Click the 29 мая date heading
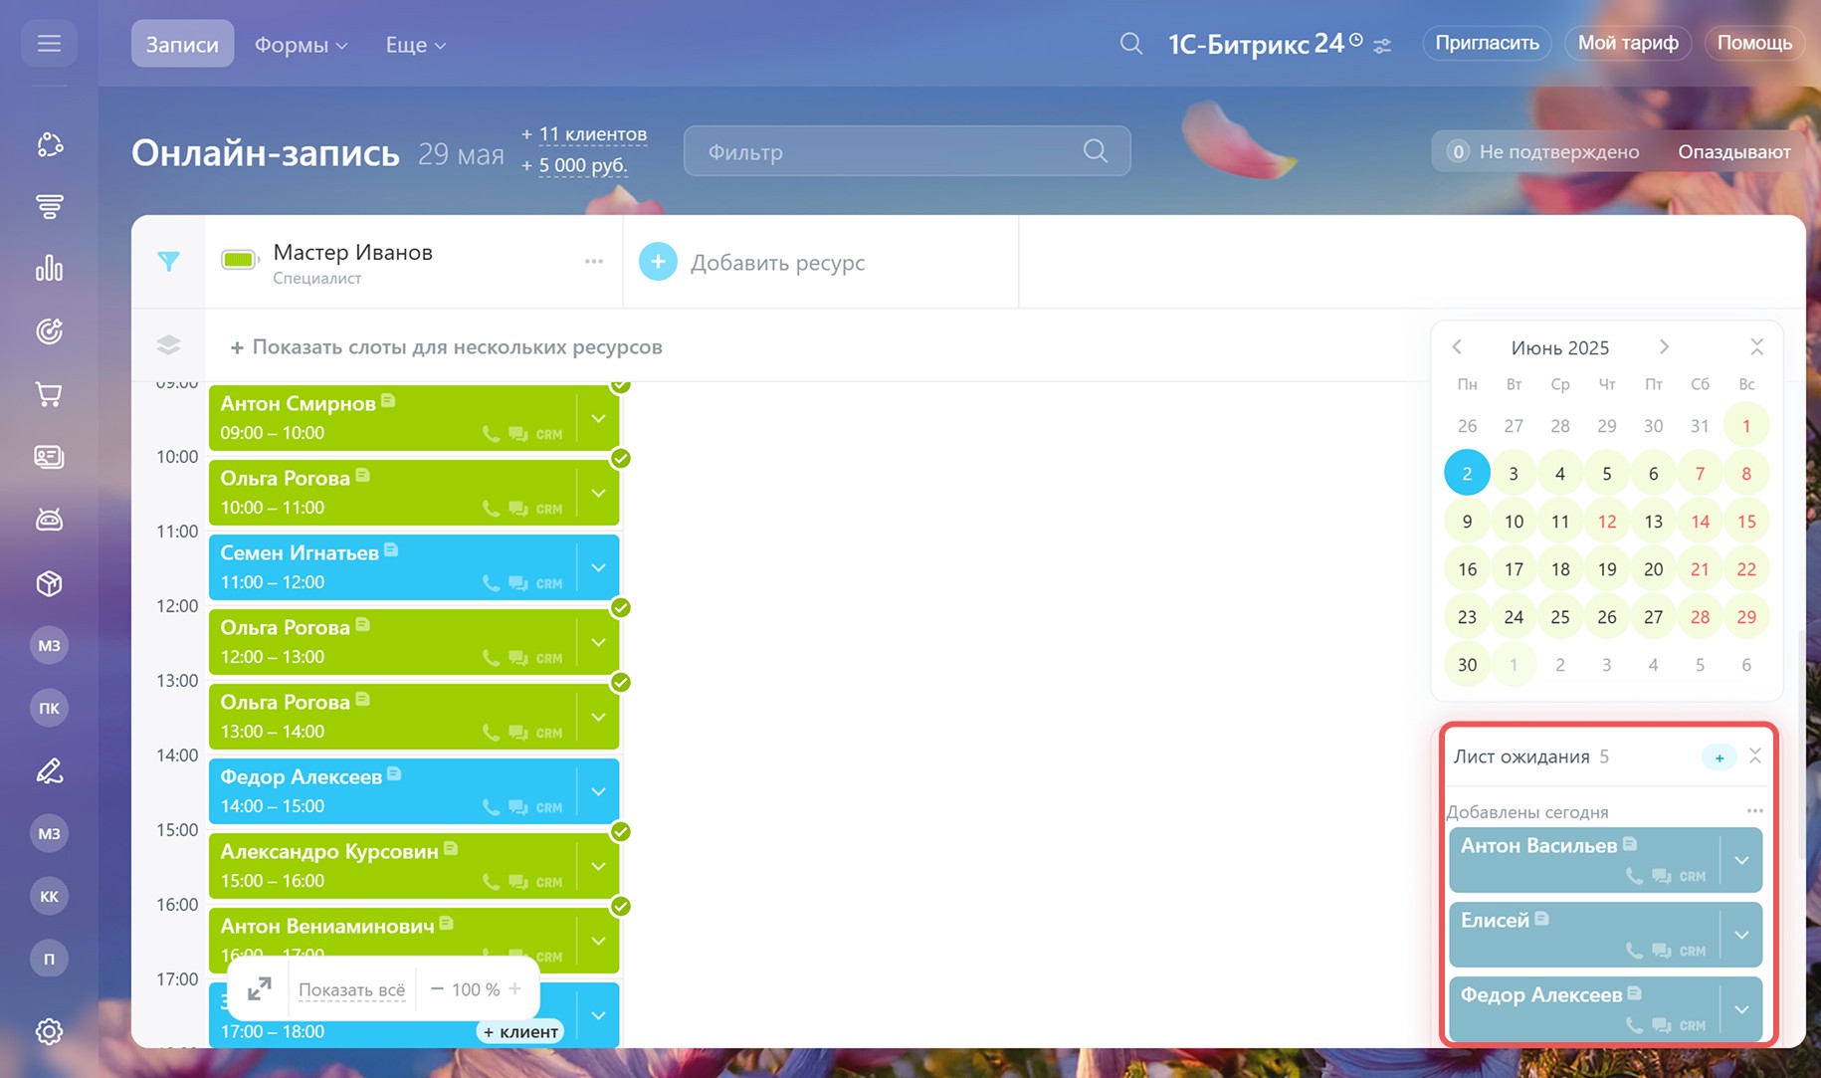Screen dimensions: 1821x1078 coord(461,154)
